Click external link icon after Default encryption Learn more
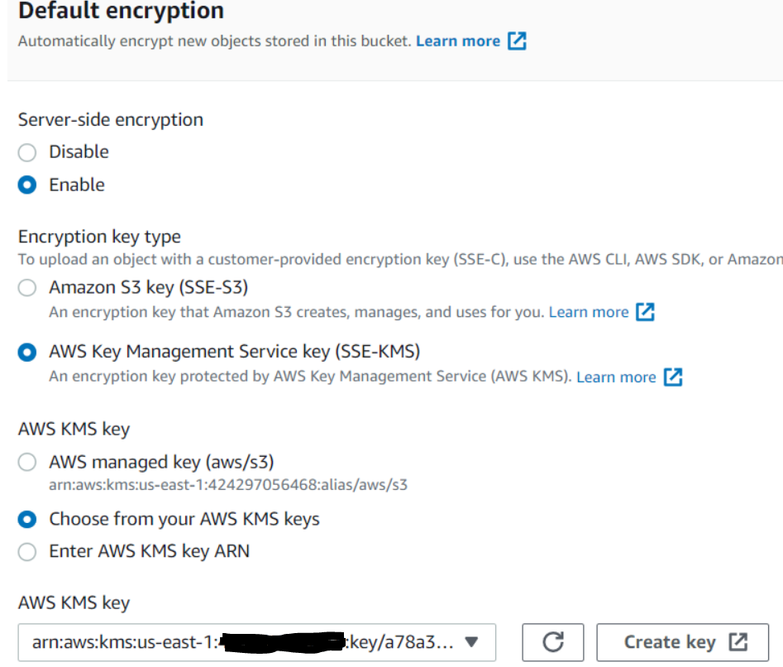Screen dimensions: 783x667 [517, 40]
